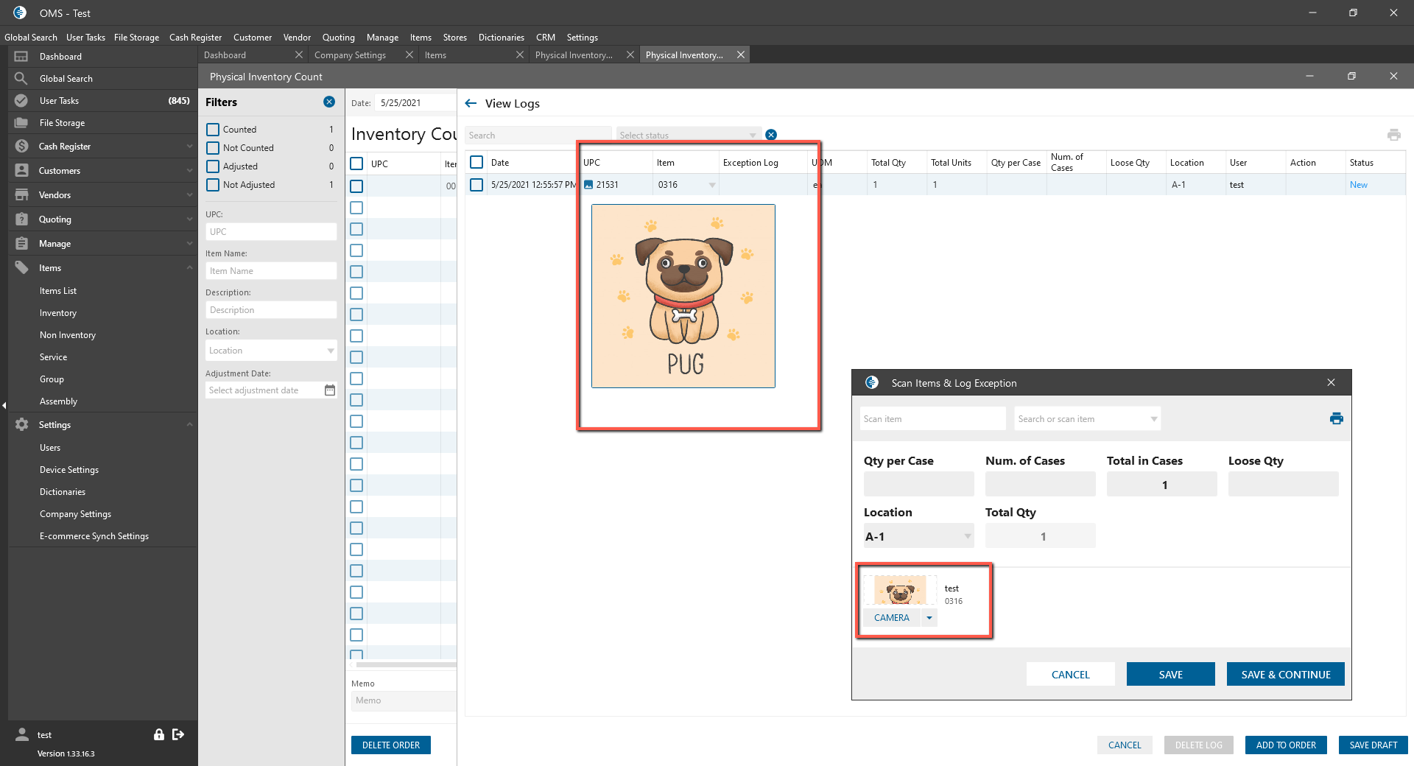Open the Select status dropdown
1414x766 pixels.
(x=753, y=136)
